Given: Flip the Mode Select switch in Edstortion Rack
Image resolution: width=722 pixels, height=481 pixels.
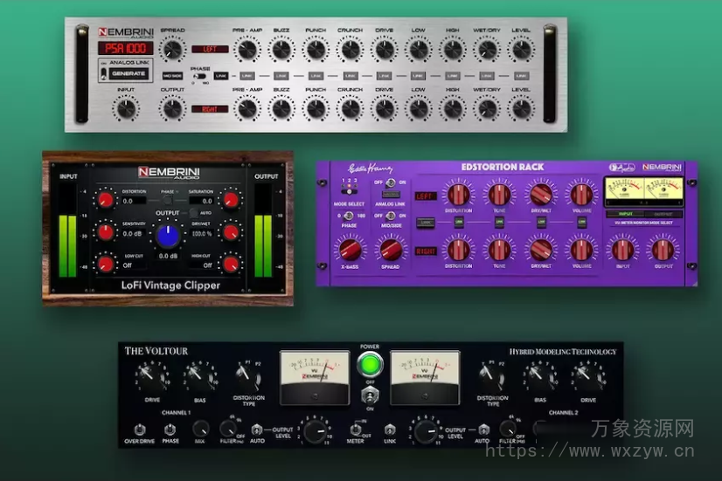Looking at the screenshot, I should click(x=349, y=191).
